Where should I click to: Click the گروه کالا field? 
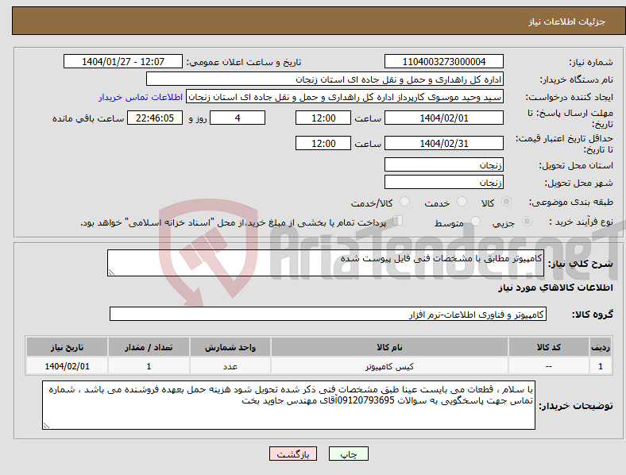click(328, 314)
